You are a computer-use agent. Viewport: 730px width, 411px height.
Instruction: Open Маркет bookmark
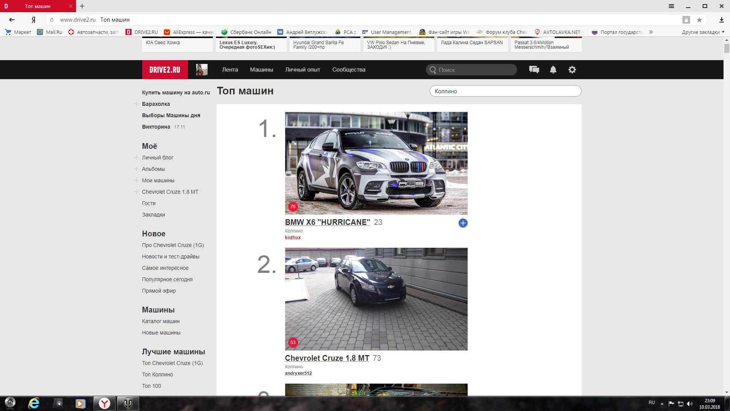[x=18, y=32]
